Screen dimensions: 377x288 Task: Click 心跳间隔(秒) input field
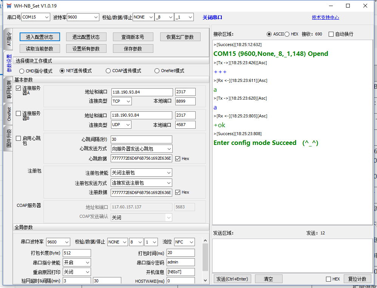(142, 139)
